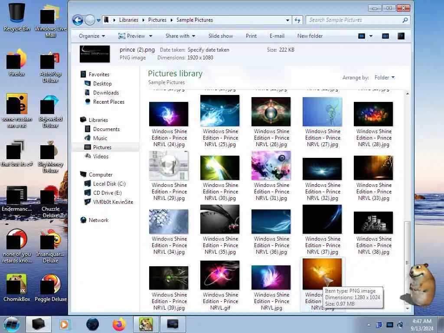This screenshot has height=333, width=444.
Task: Launch Firefox from the taskbar
Action: pyautogui.click(x=119, y=324)
